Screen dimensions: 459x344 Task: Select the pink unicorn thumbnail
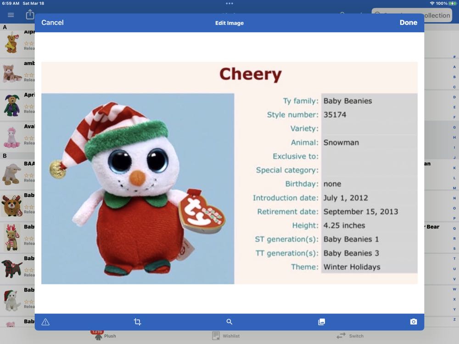[x=12, y=137]
